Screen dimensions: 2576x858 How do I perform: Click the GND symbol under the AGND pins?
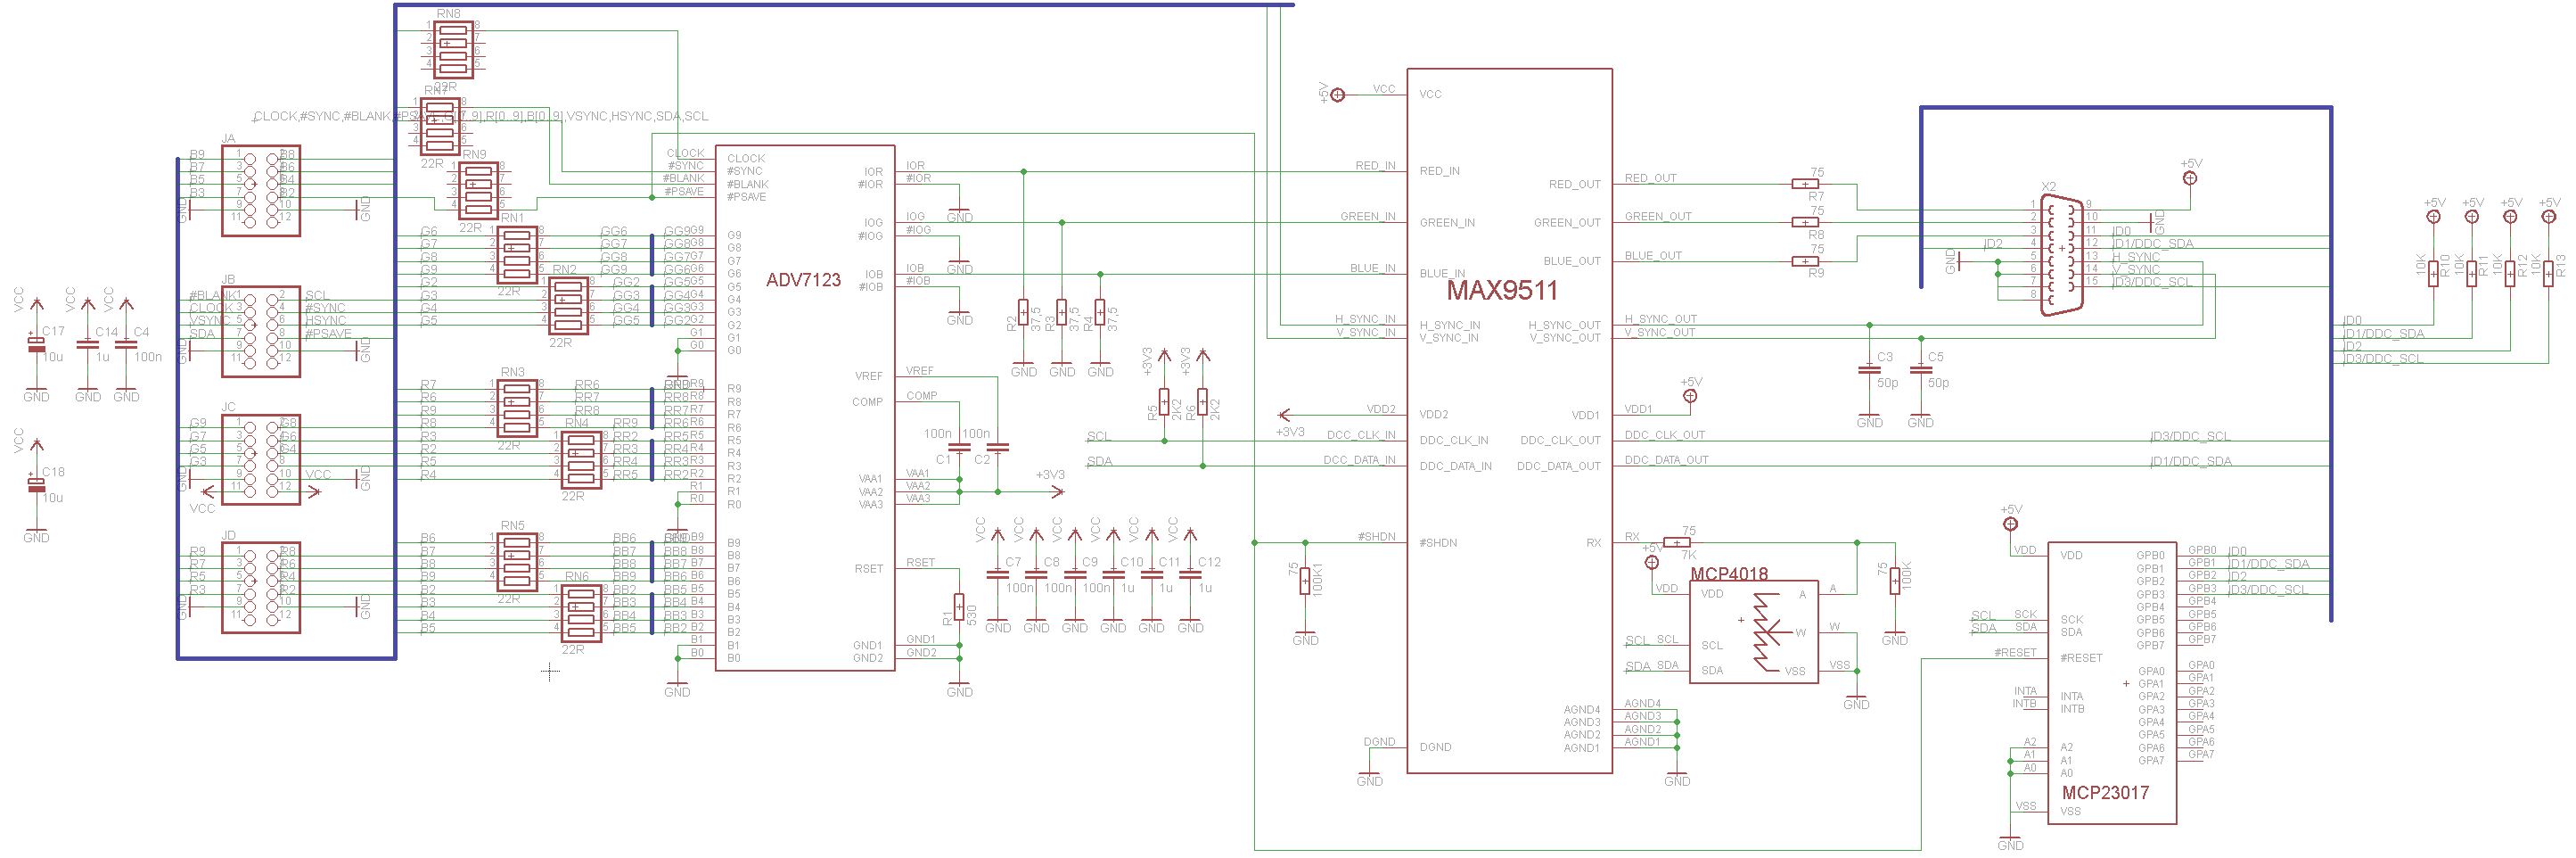click(1677, 778)
